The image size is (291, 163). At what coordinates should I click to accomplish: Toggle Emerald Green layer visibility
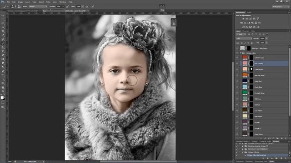point(237,93)
